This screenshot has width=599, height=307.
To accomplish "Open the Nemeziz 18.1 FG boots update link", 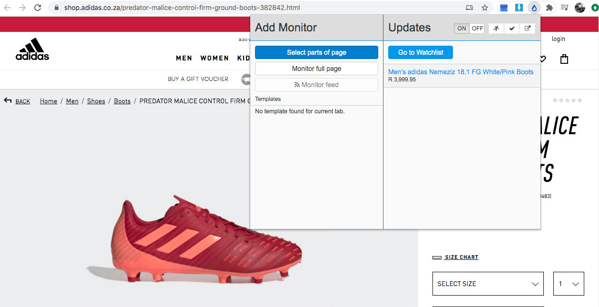I will click(x=461, y=72).
